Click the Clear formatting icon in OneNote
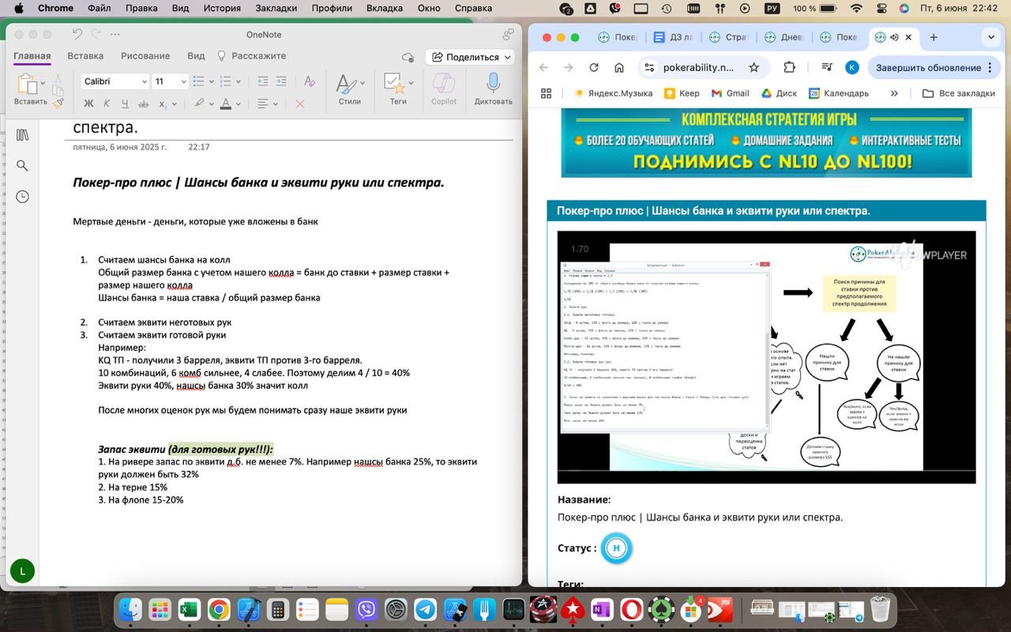Screen dimensions: 1011x632 point(310,81)
